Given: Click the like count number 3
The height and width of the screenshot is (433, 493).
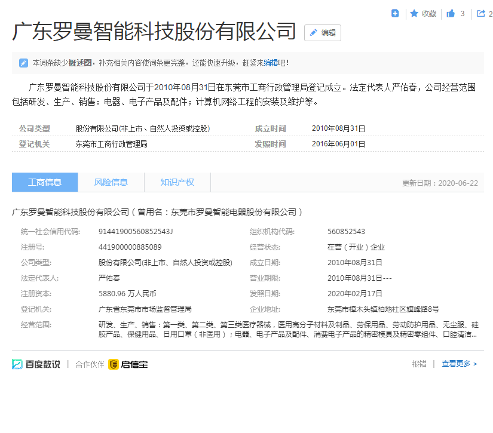Looking at the screenshot, I should pos(463,13).
